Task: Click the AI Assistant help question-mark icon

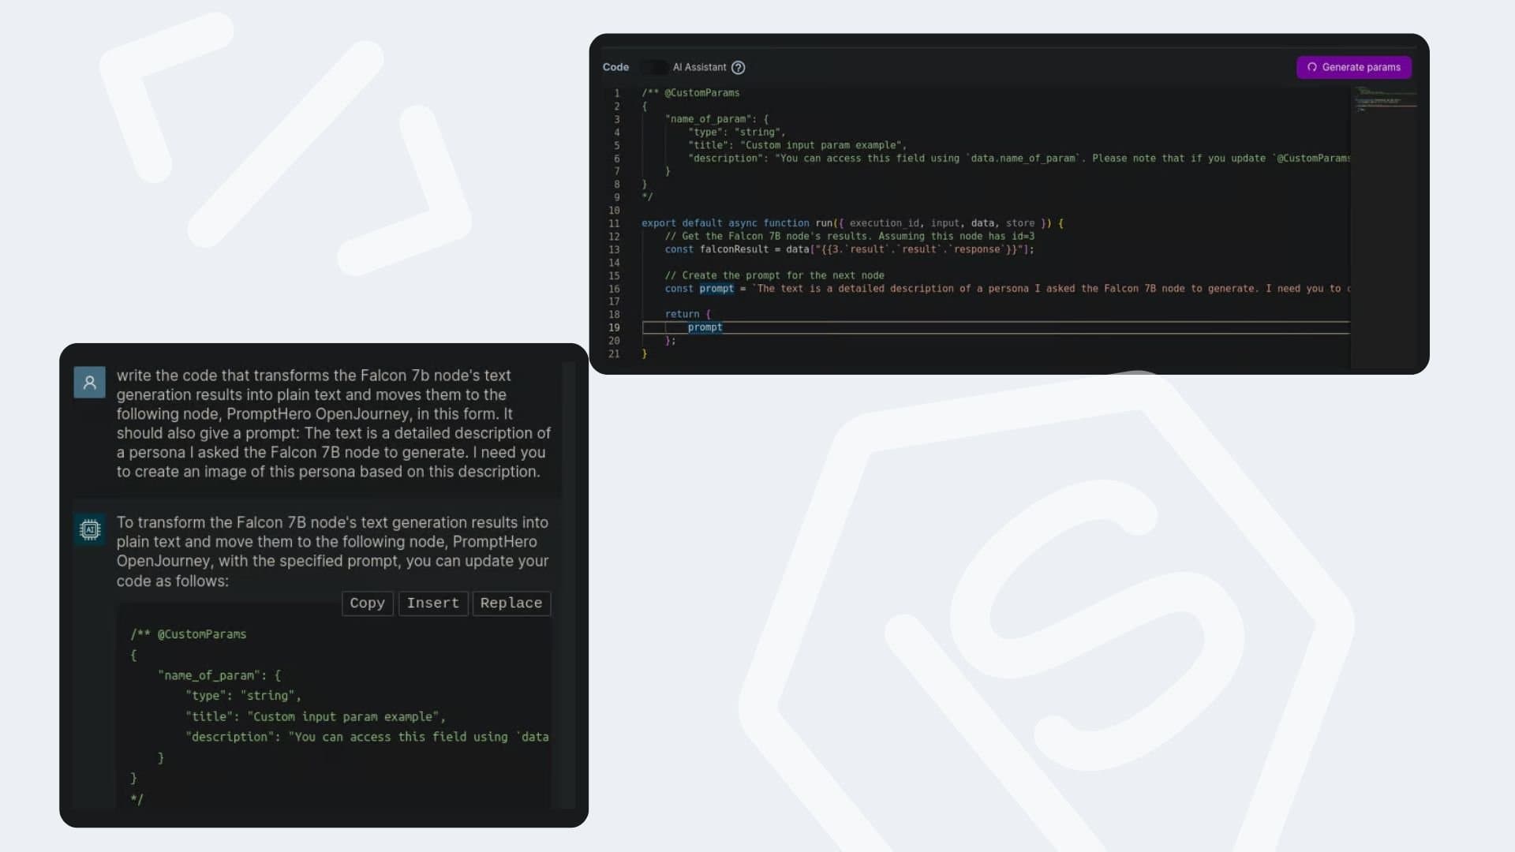Action: pos(738,68)
